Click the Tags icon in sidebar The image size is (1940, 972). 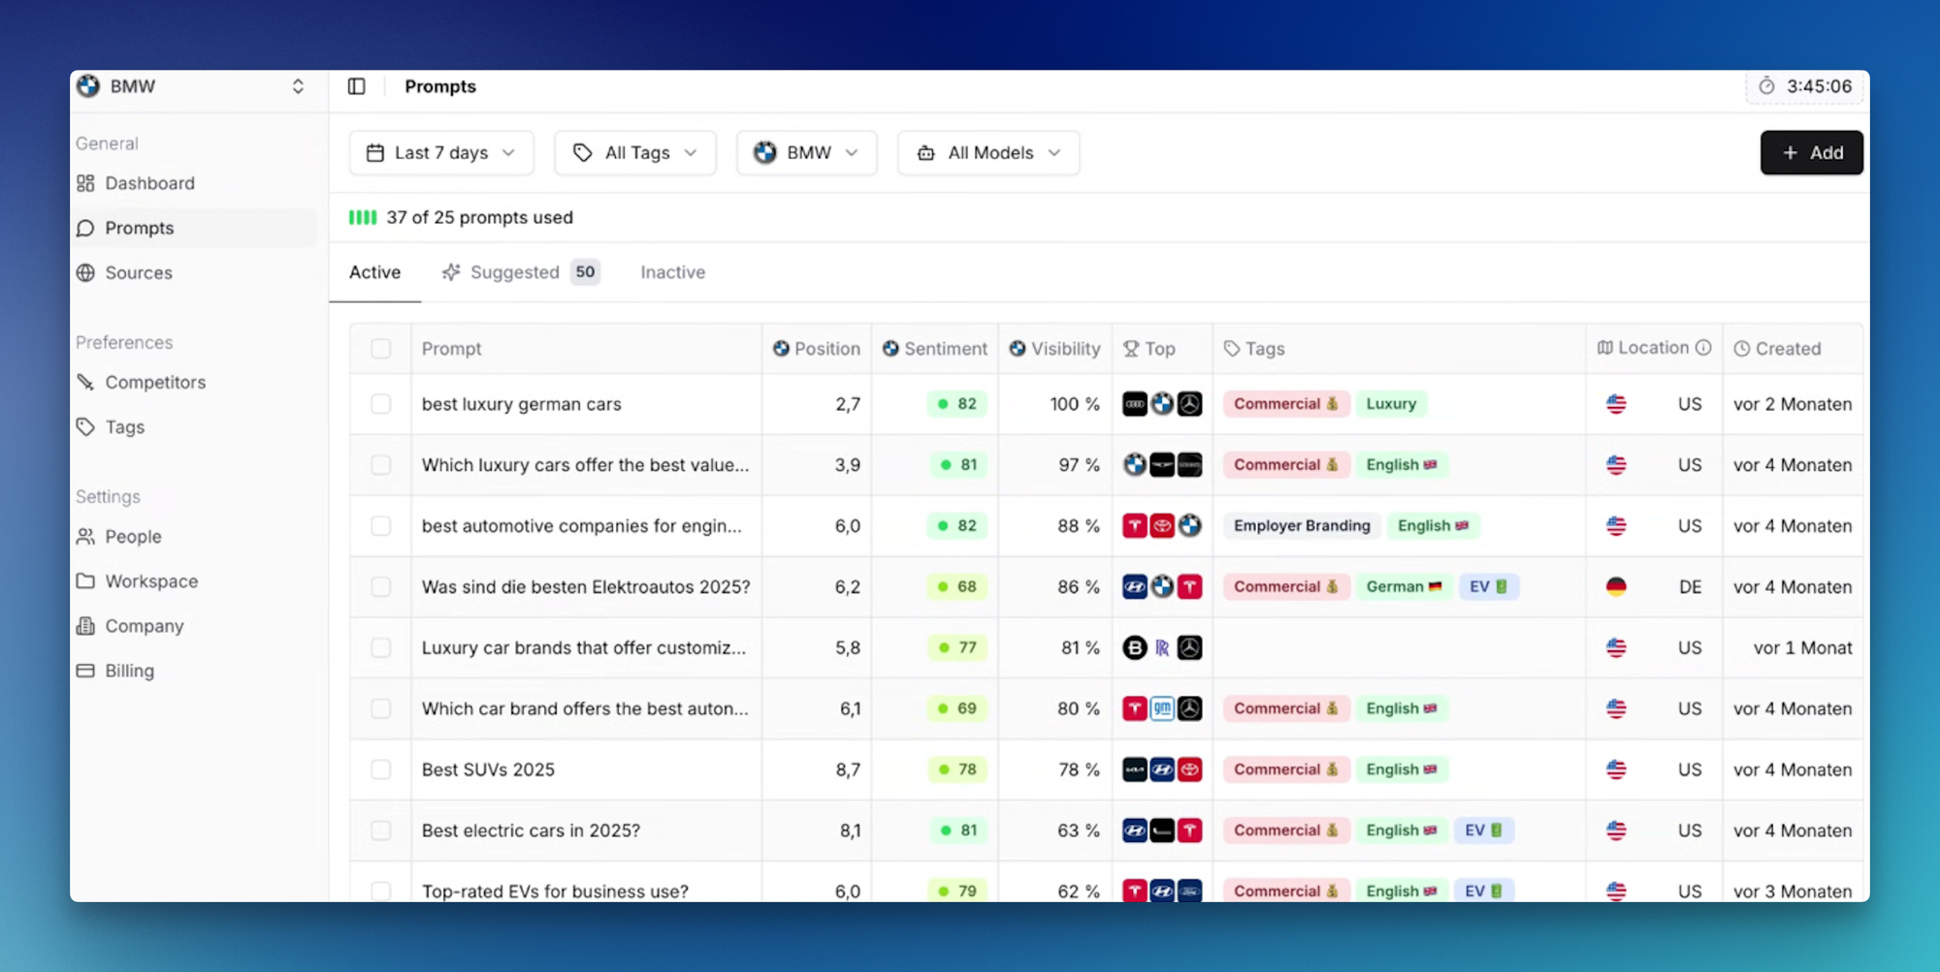pyautogui.click(x=85, y=427)
